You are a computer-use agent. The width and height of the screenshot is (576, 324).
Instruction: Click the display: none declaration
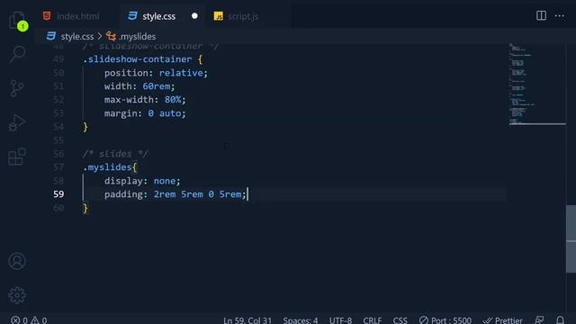point(142,181)
